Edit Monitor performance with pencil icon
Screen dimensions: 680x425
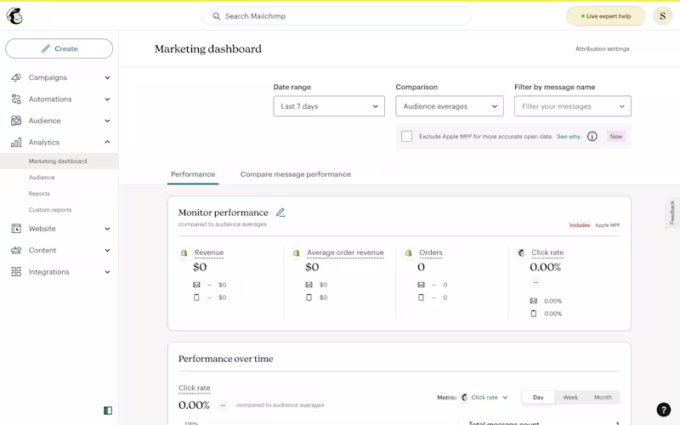pyautogui.click(x=280, y=212)
